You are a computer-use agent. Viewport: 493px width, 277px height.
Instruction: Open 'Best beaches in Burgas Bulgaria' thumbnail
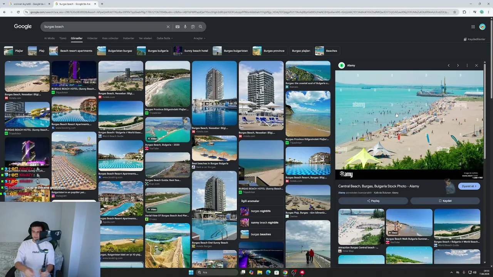215,148
